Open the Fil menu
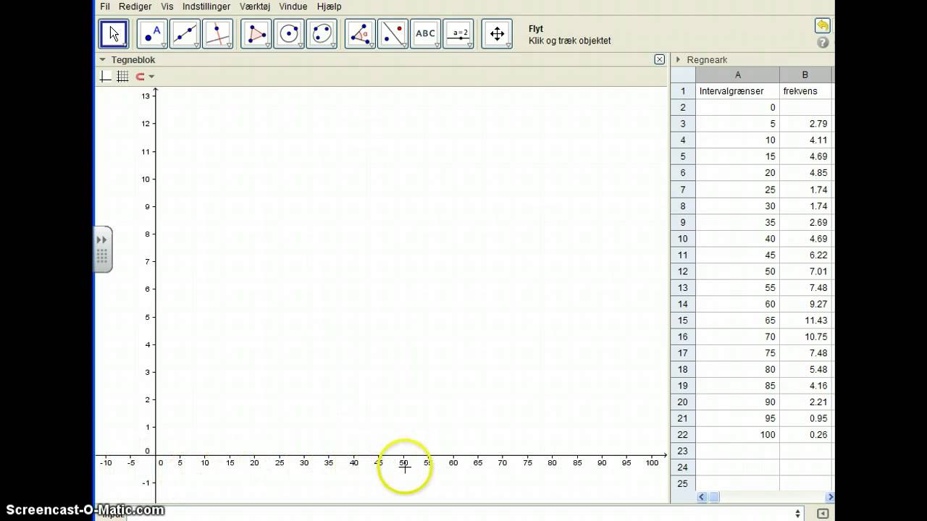 coord(105,7)
